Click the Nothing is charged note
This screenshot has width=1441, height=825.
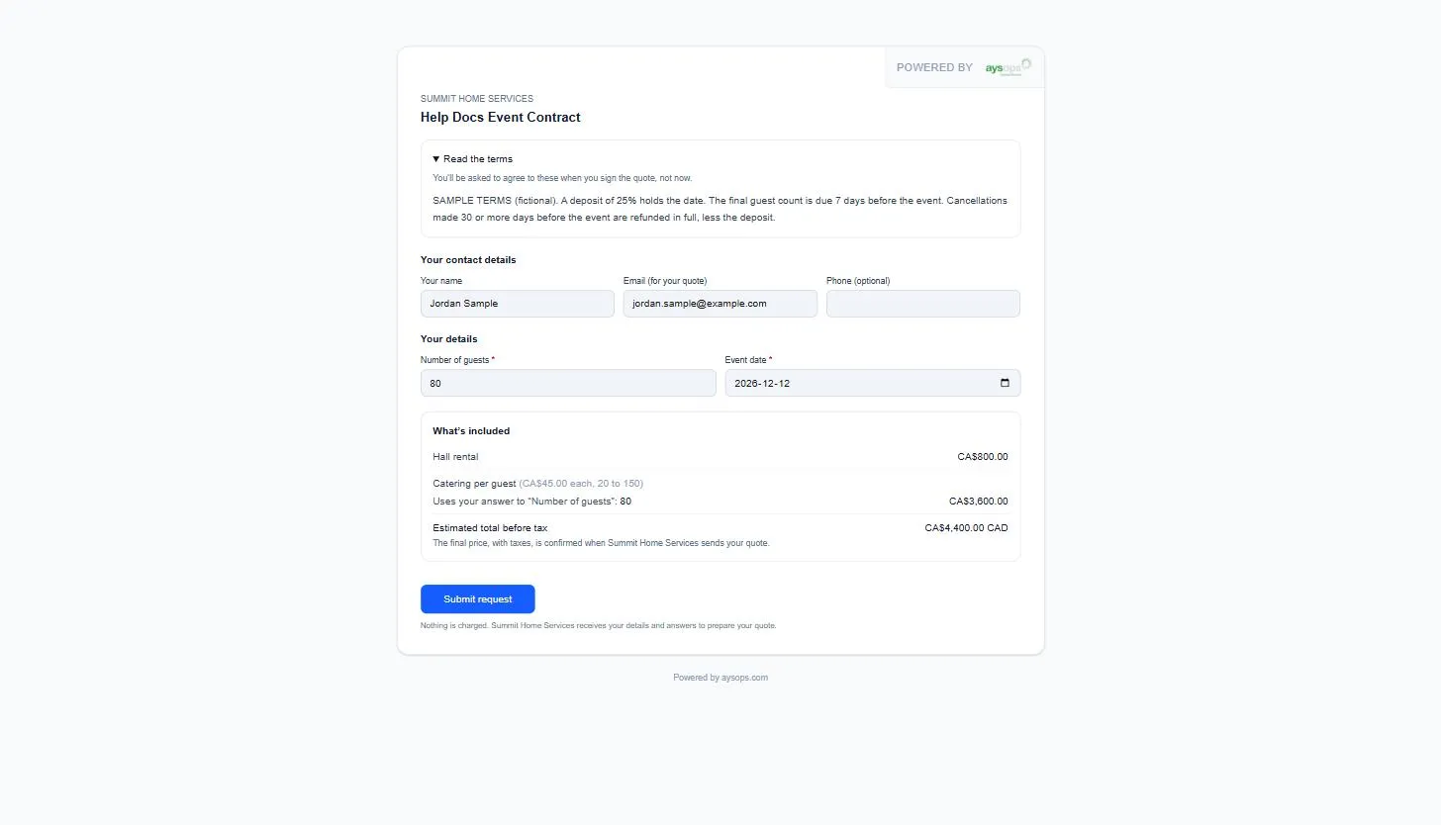coord(599,626)
